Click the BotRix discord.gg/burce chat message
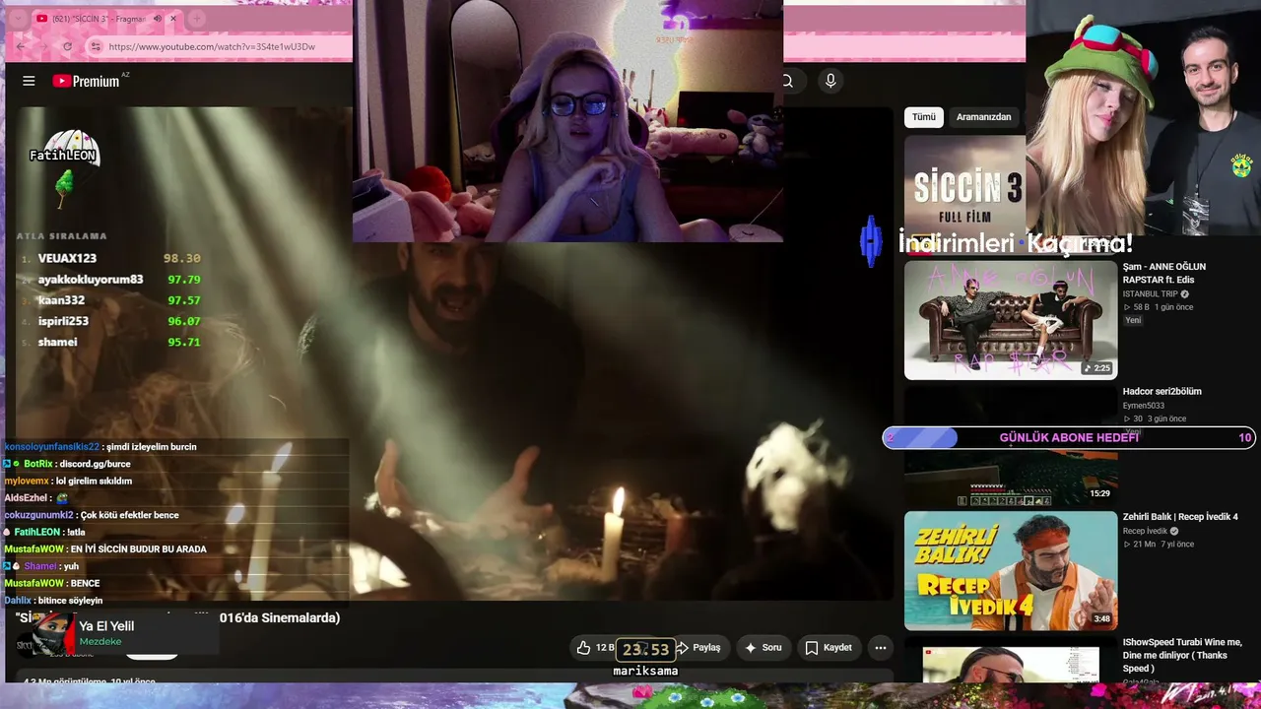 coord(67,464)
